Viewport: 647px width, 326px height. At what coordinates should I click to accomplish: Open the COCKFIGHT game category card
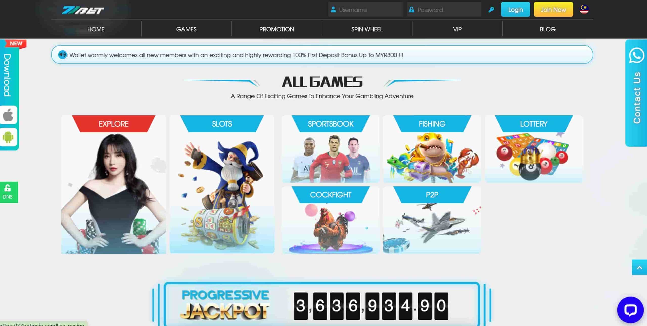click(331, 220)
